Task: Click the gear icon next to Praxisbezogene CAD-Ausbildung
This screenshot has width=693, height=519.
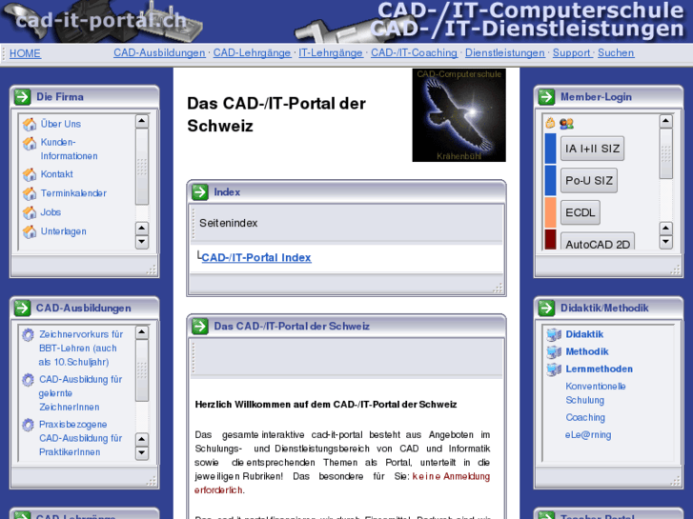Action: (x=29, y=425)
